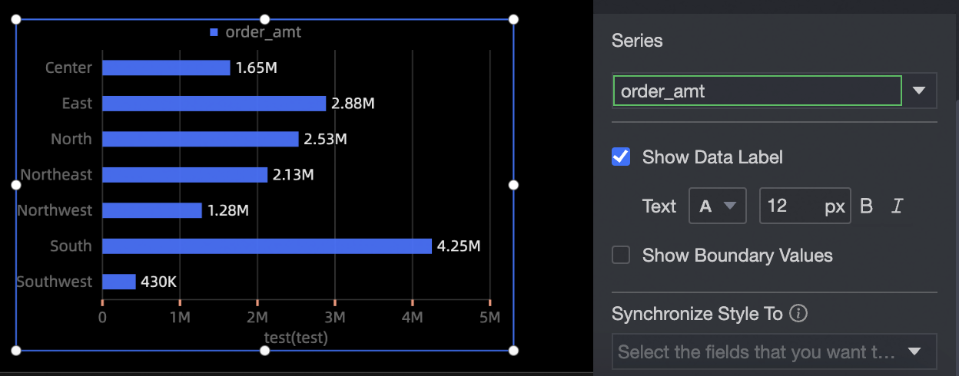The width and height of the screenshot is (959, 376).
Task: Click the top-left chart resize handle
Action: click(x=16, y=19)
